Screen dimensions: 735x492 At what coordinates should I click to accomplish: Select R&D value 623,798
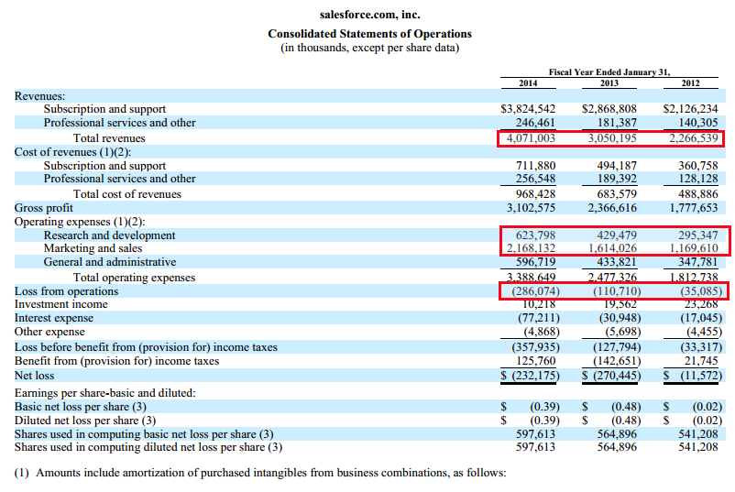click(535, 235)
